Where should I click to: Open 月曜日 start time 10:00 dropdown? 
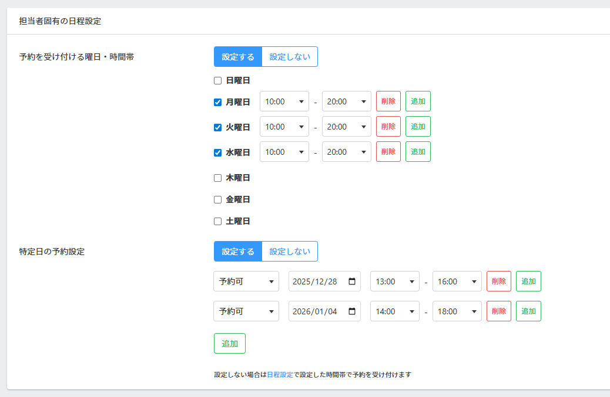(x=284, y=101)
